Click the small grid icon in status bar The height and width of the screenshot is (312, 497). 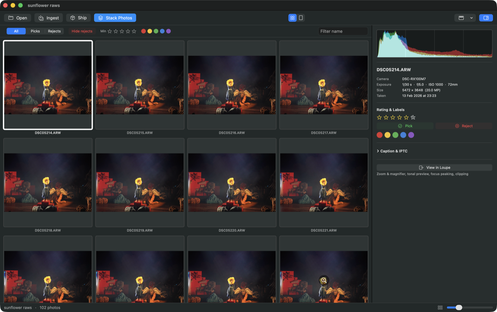coord(440,308)
